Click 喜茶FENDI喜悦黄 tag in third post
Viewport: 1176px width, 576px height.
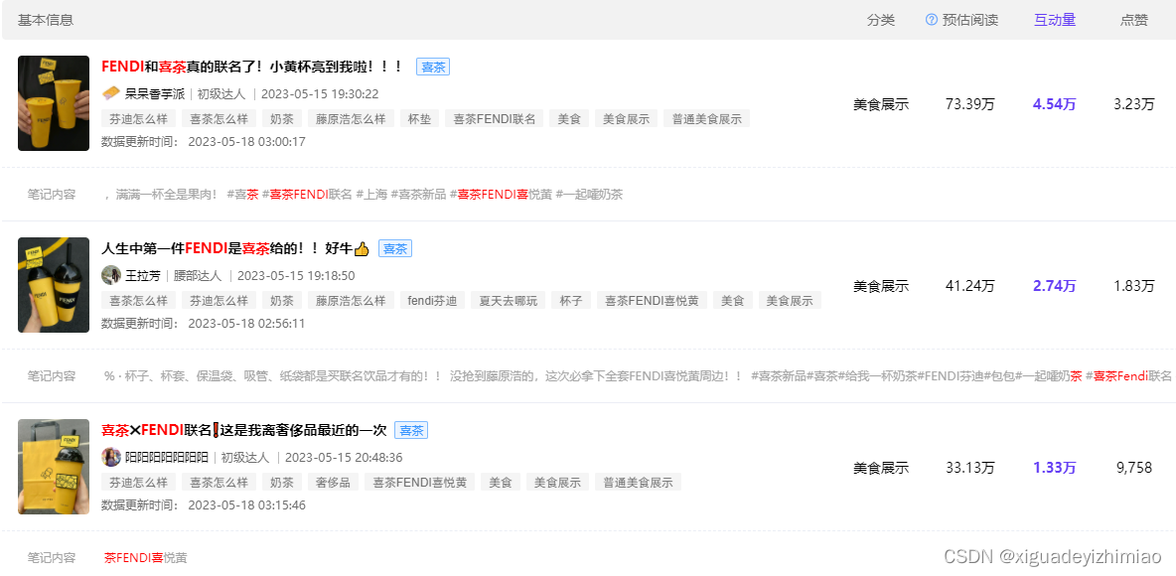coord(419,482)
